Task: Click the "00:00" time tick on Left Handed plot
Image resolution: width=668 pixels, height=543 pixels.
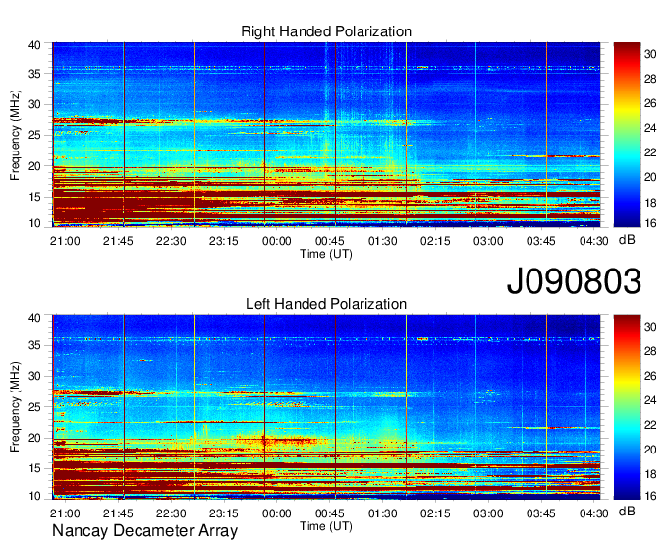Action: pos(277,513)
